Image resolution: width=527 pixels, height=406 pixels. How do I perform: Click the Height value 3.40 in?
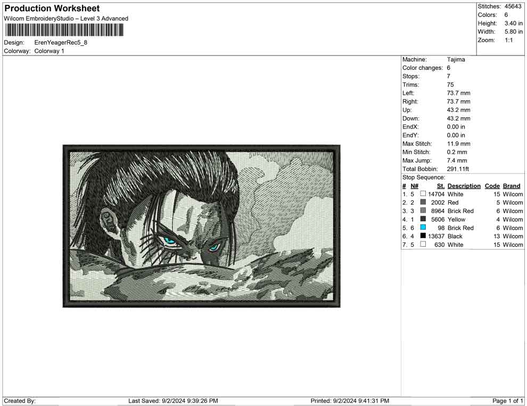coord(514,23)
